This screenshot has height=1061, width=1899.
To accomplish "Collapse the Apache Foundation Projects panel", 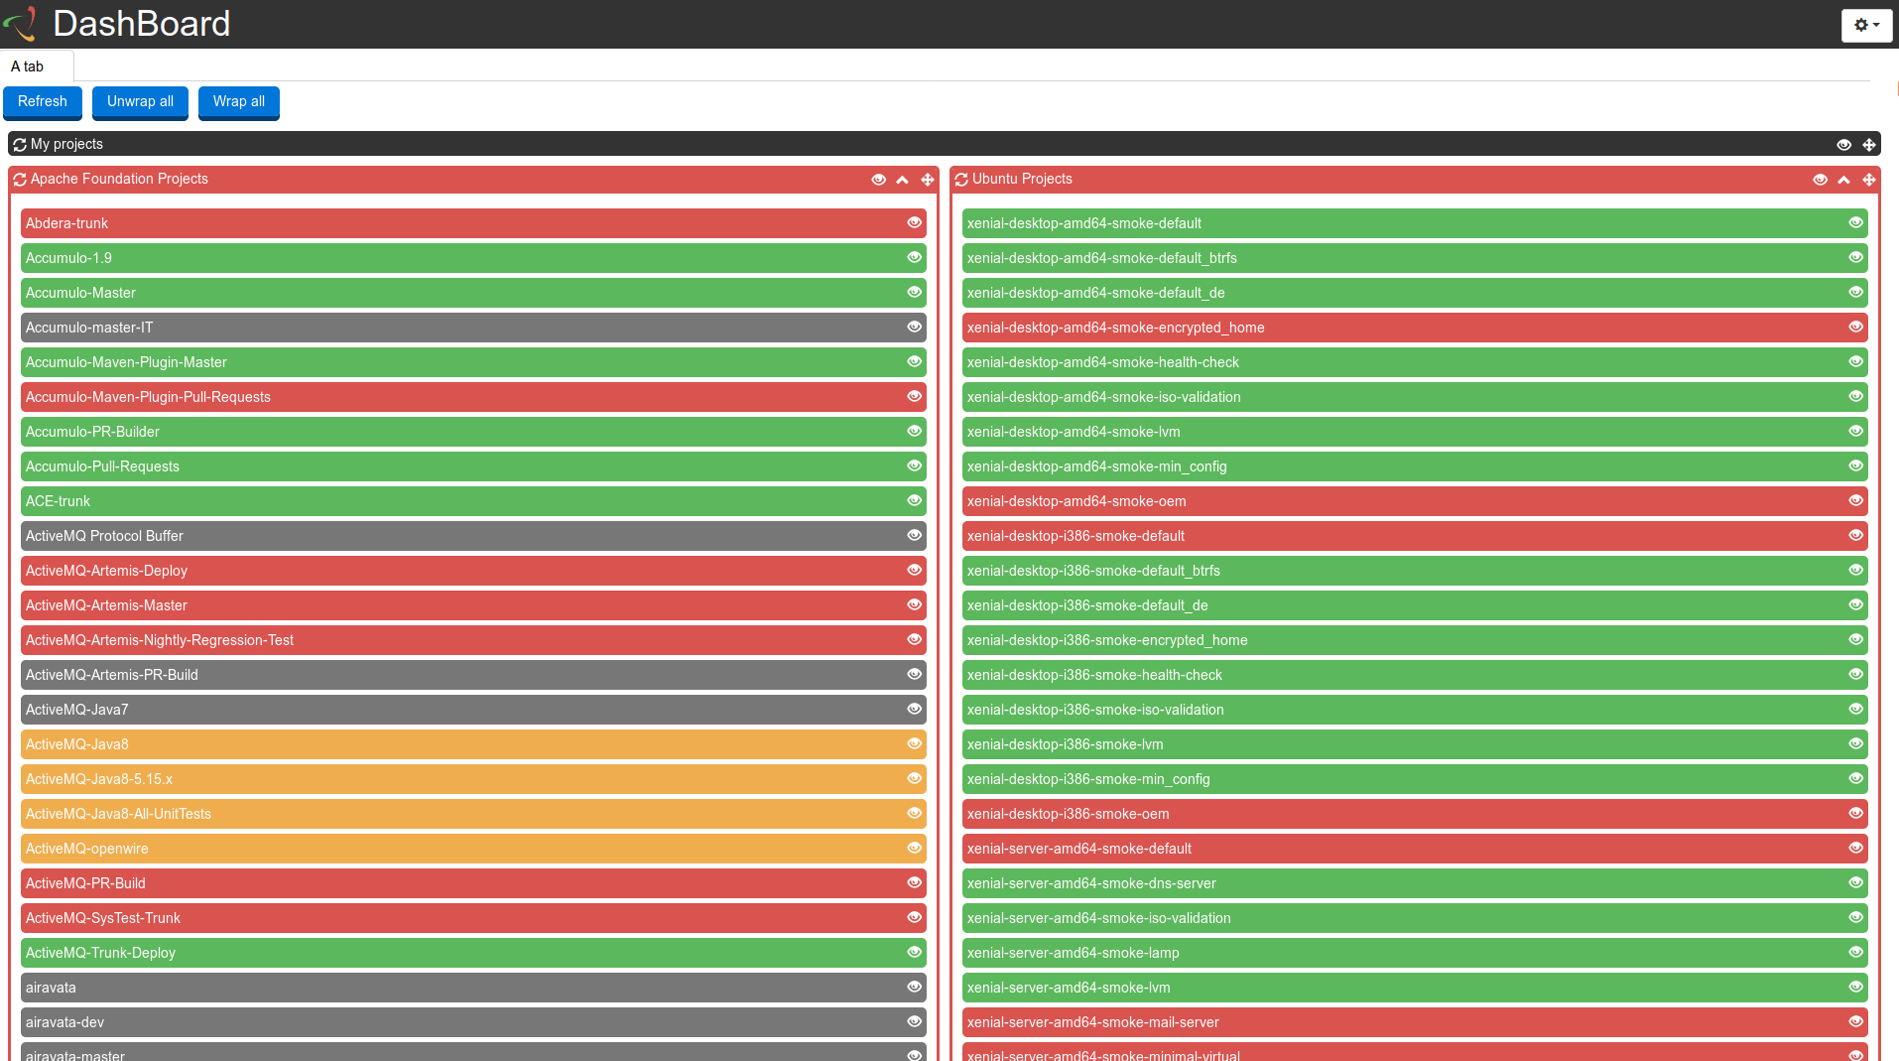I will (x=902, y=180).
